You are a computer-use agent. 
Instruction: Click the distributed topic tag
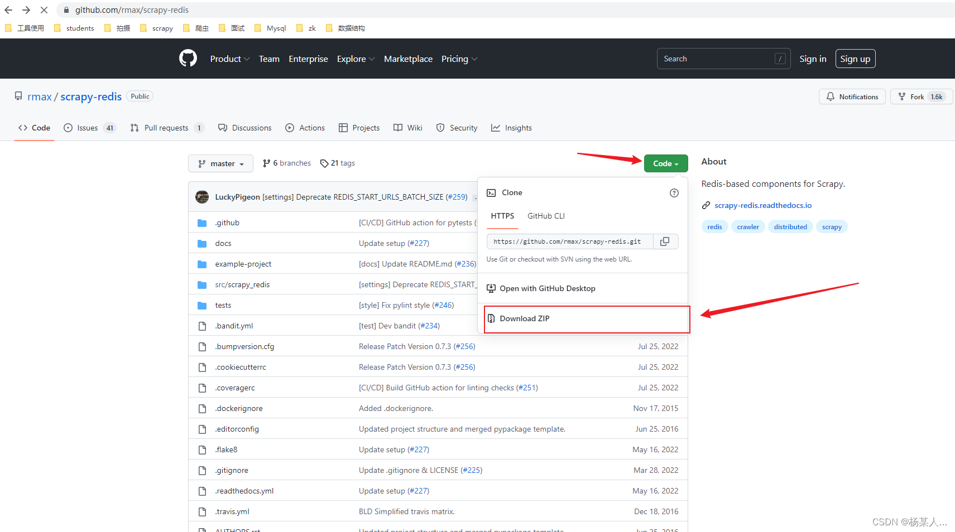[790, 226]
